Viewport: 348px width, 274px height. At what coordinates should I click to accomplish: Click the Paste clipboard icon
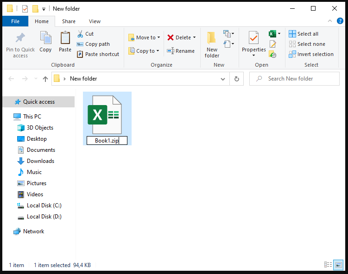click(65, 37)
